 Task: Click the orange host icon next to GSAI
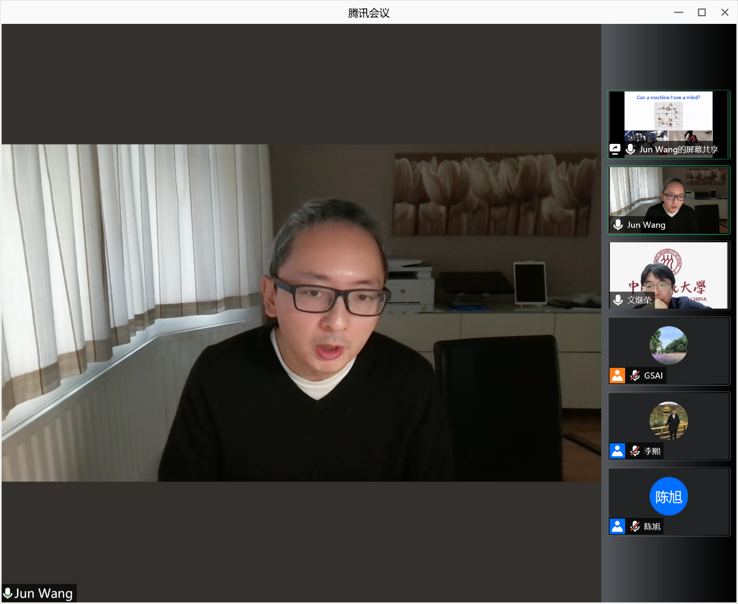[617, 376]
